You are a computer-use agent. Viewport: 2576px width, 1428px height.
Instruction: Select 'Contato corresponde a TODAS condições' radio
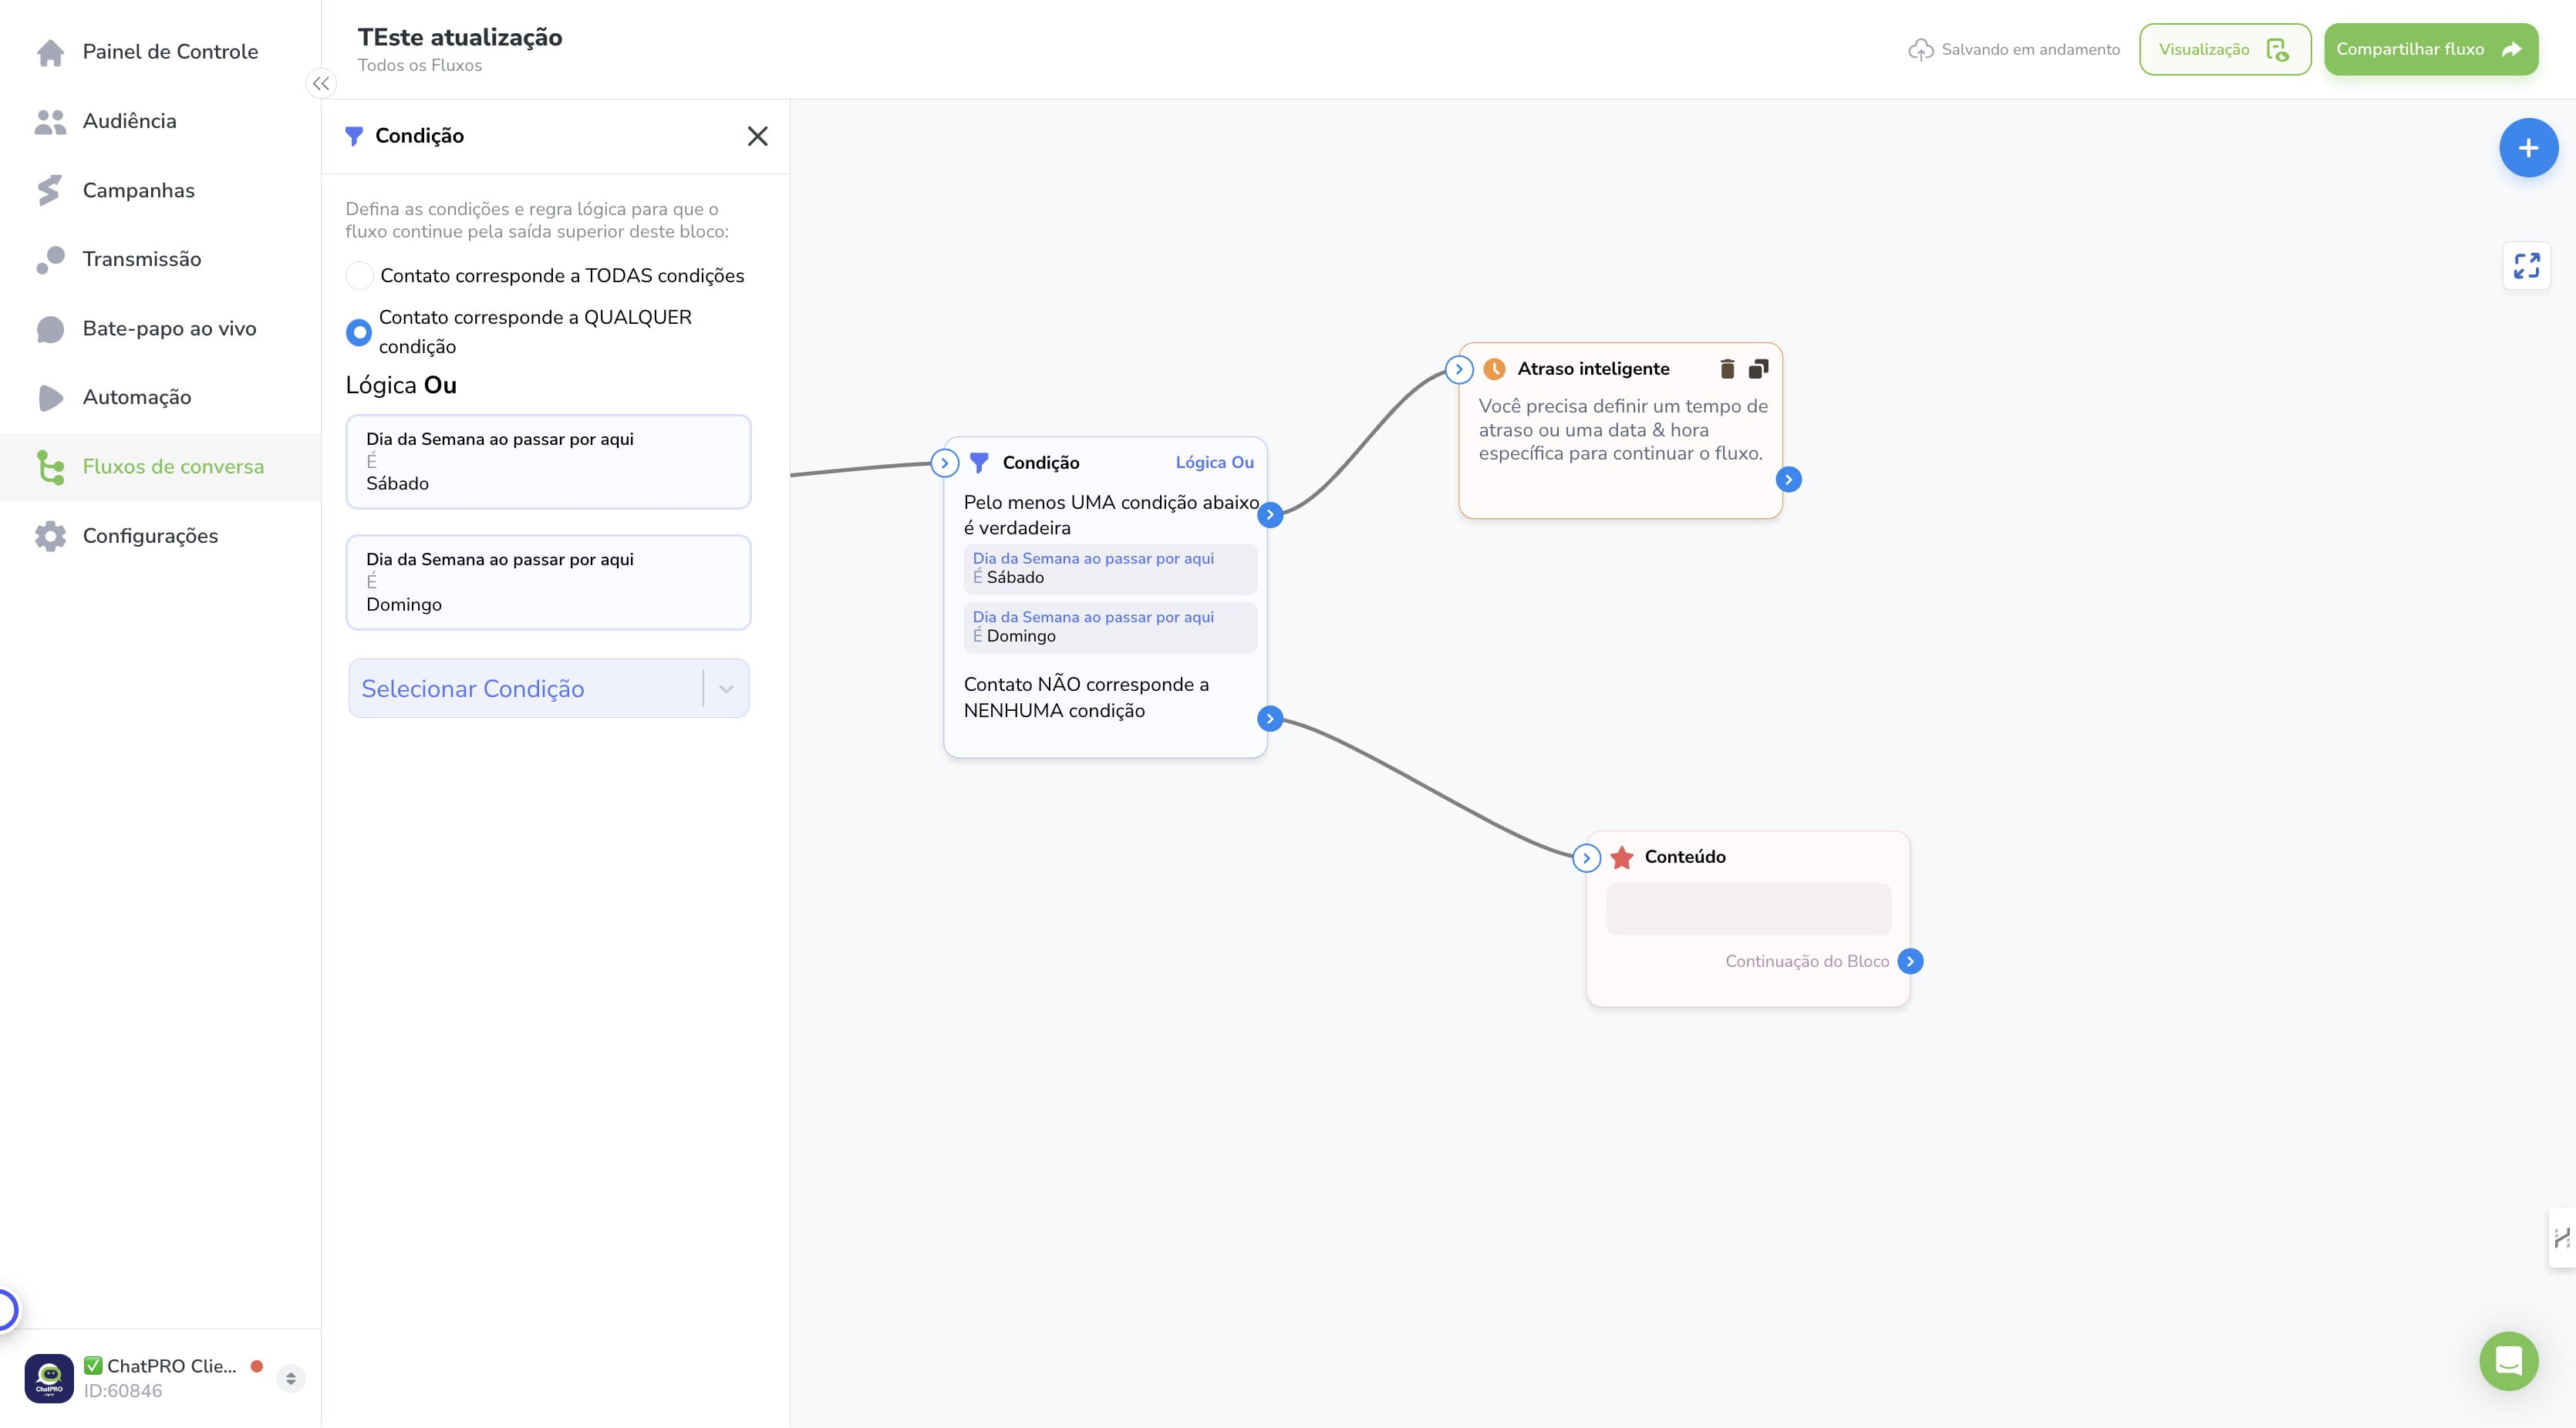pos(359,275)
